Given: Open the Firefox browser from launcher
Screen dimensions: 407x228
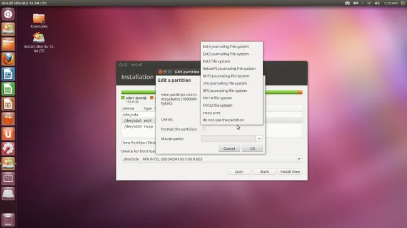Looking at the screenshot, I should (x=8, y=59).
